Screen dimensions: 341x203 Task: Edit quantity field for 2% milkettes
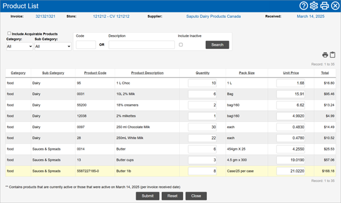coord(202,116)
